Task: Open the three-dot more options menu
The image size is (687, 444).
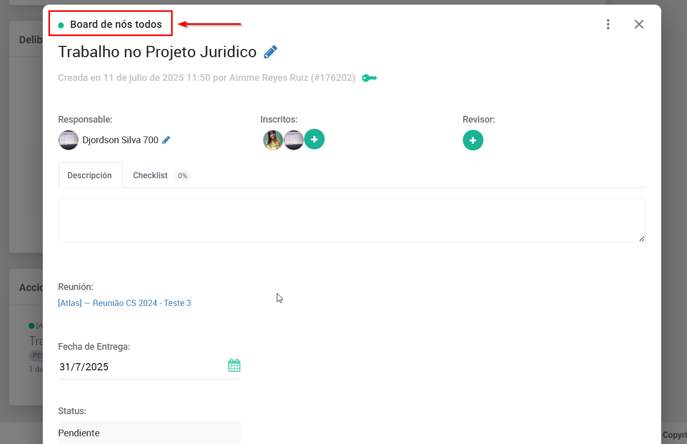Action: 608,24
